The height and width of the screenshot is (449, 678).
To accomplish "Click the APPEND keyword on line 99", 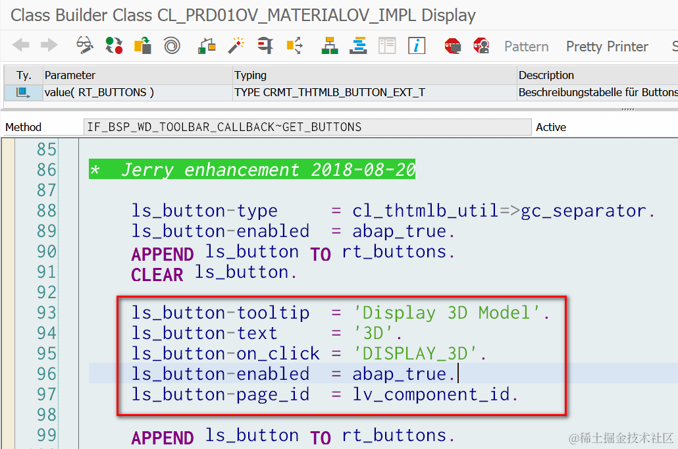I will [x=162, y=437].
